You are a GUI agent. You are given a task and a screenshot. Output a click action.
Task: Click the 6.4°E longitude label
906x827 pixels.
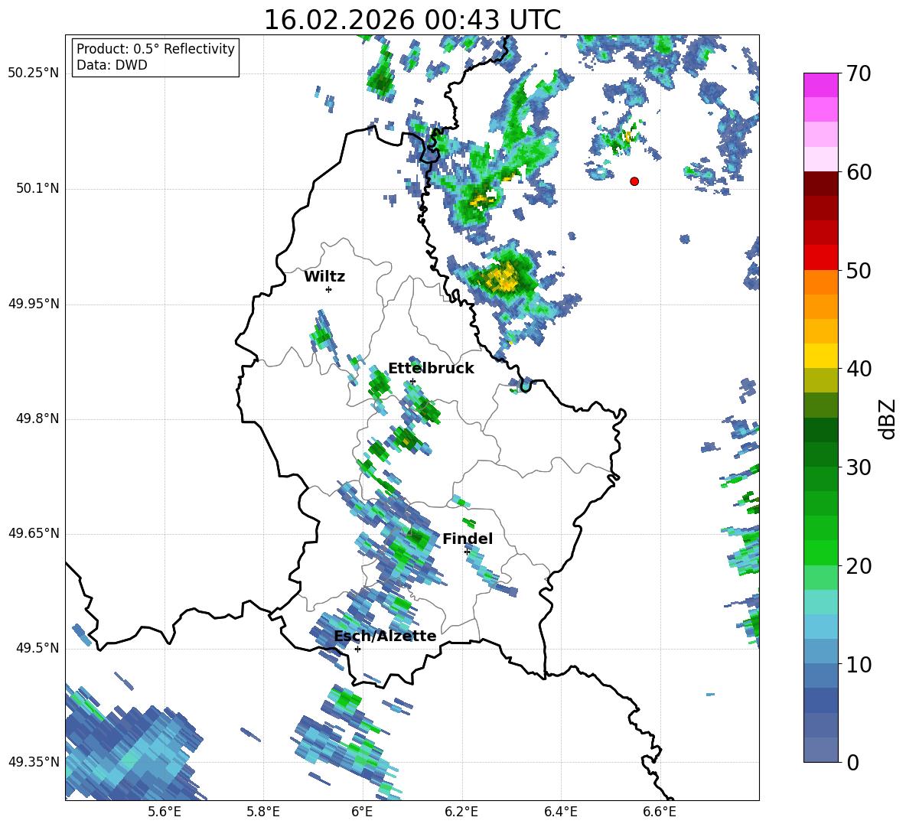tap(560, 812)
